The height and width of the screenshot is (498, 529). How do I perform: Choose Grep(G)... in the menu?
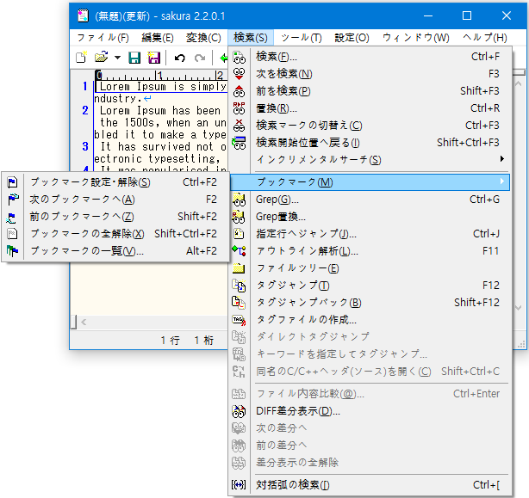click(x=370, y=200)
